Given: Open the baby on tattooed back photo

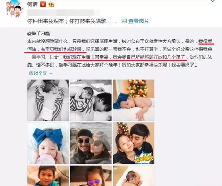Looking at the screenshot, I should [48, 100].
